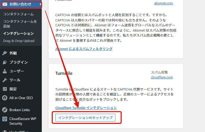Image resolution: width=205 pixels, height=132 pixels.
Task: Open the コンタクトフォーム submenu item
Action: [x=18, y=14]
